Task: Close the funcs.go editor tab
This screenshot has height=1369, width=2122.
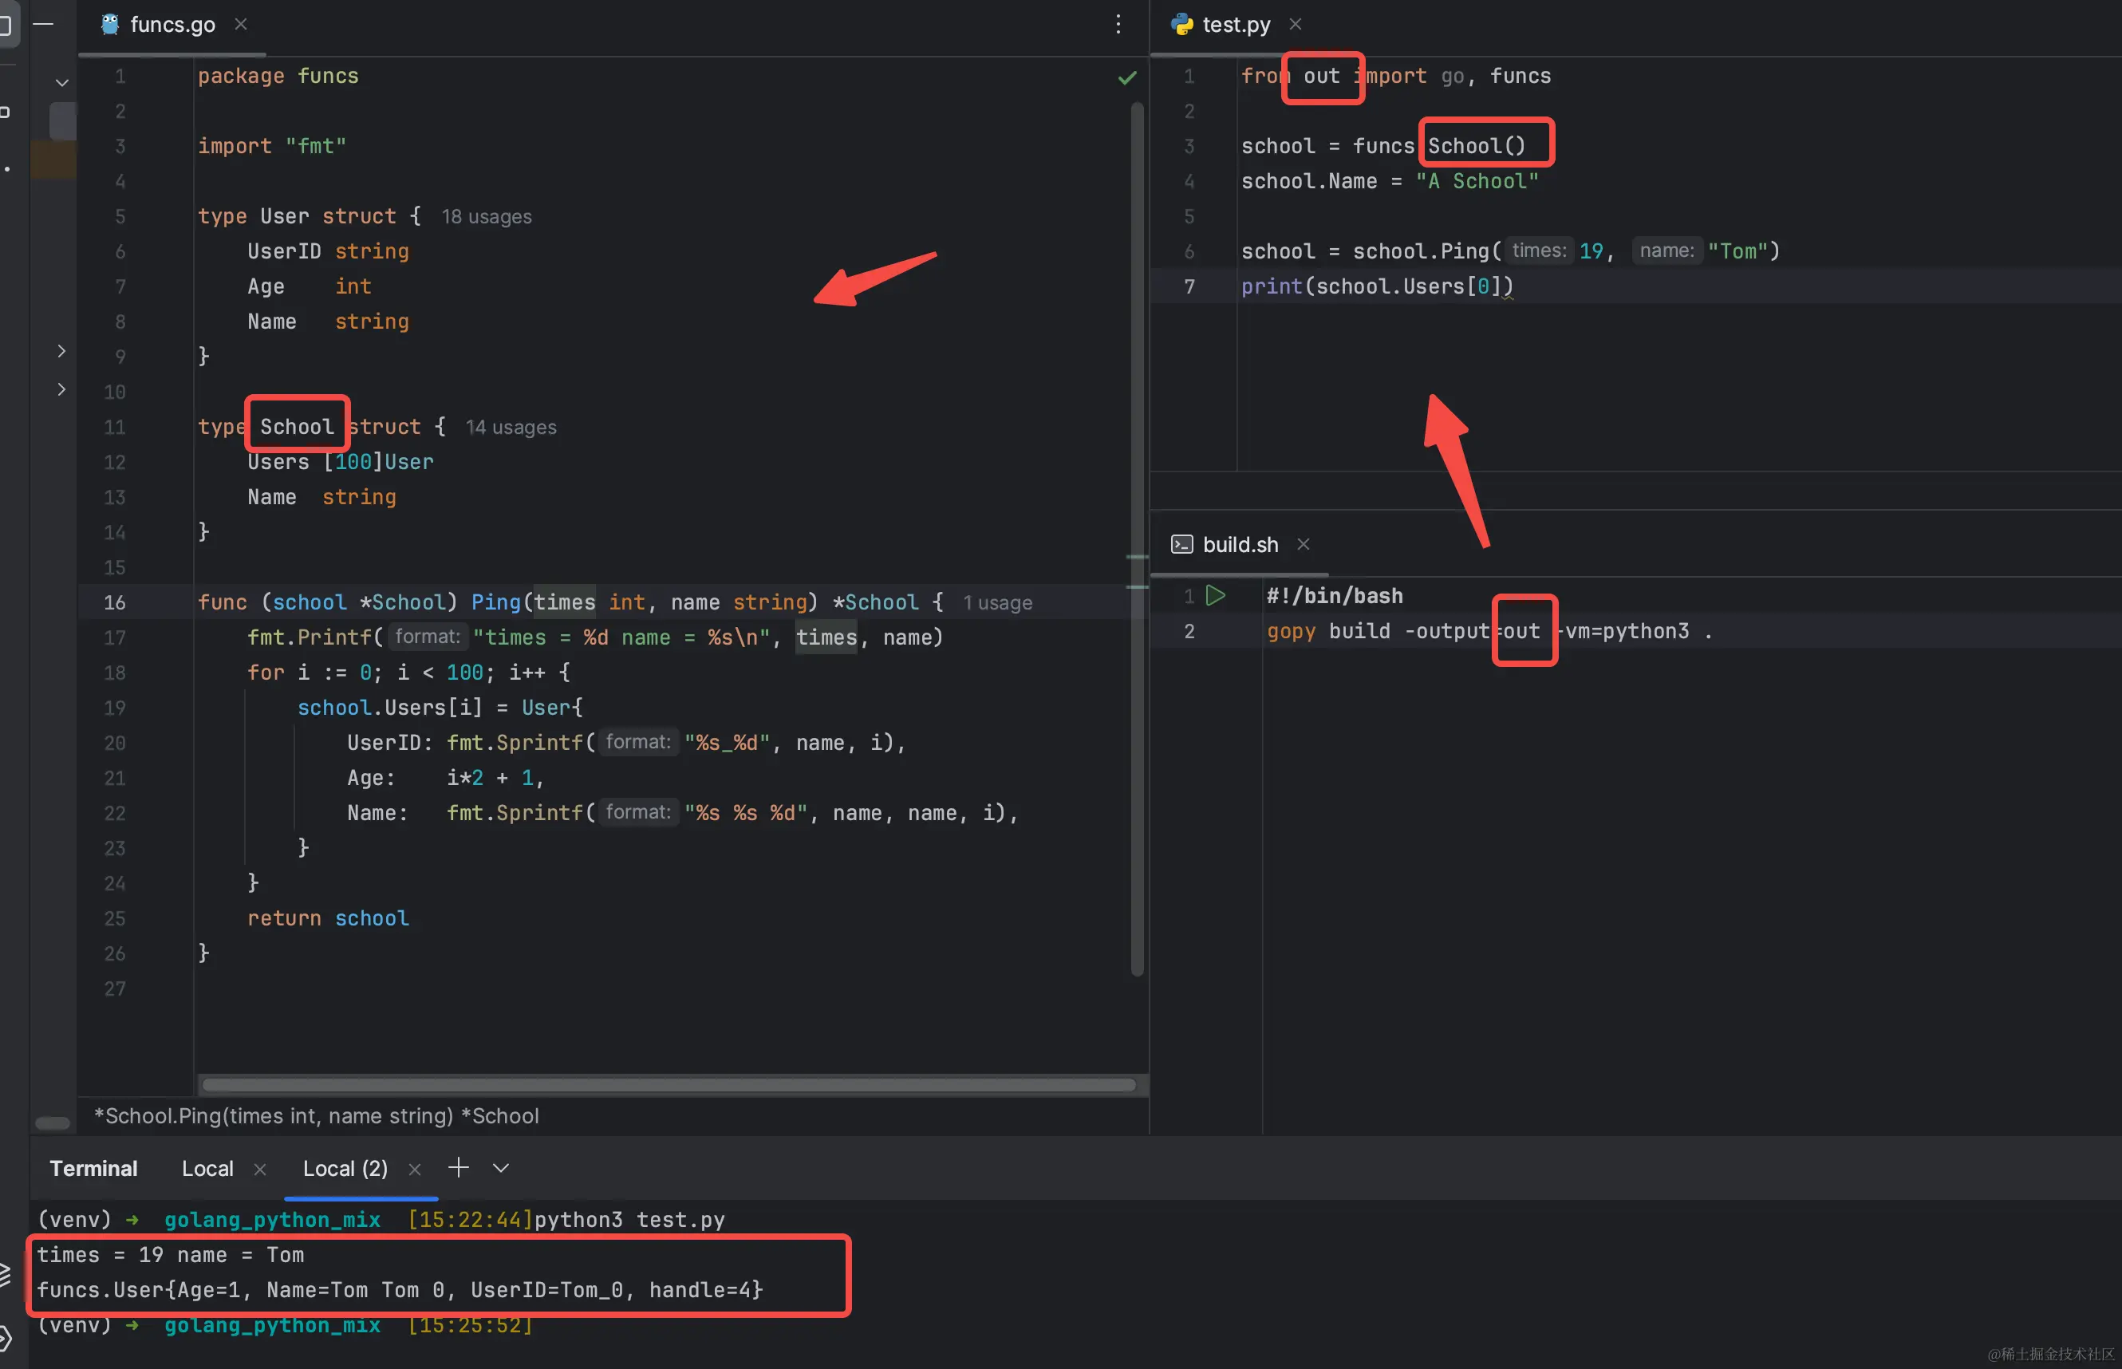Action: pyautogui.click(x=241, y=24)
